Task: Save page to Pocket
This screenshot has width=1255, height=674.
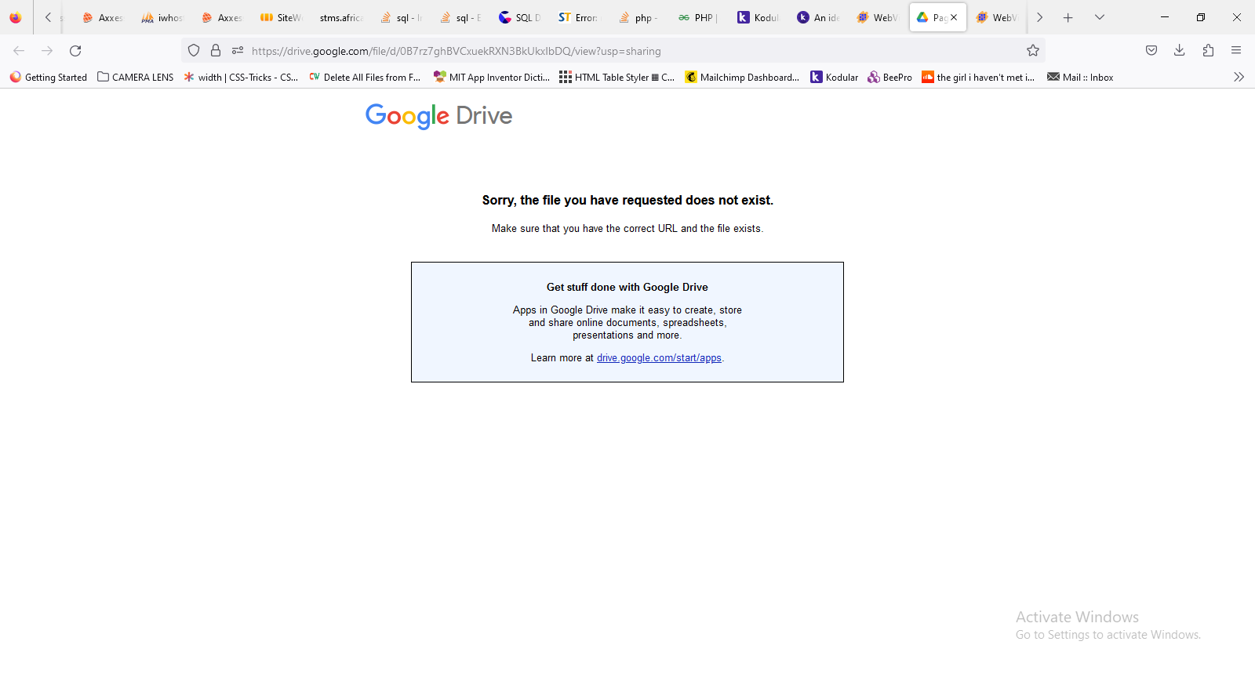Action: [x=1151, y=51]
